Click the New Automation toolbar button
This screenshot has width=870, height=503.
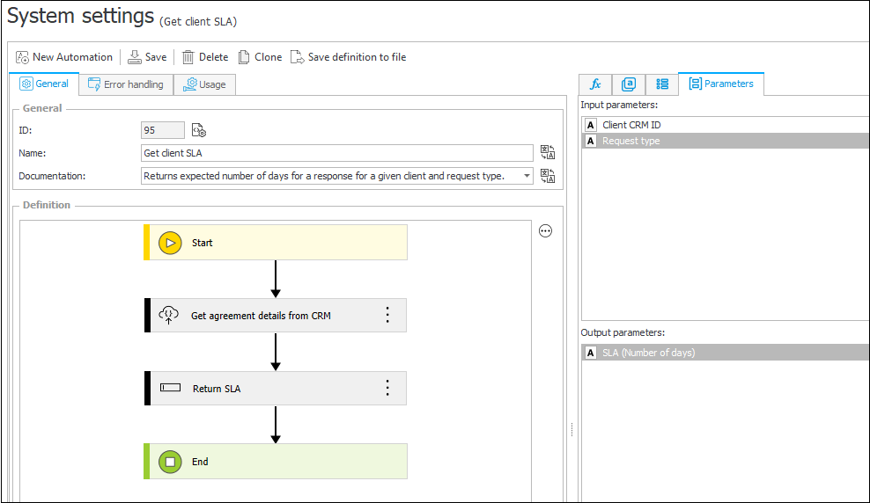[x=63, y=57]
